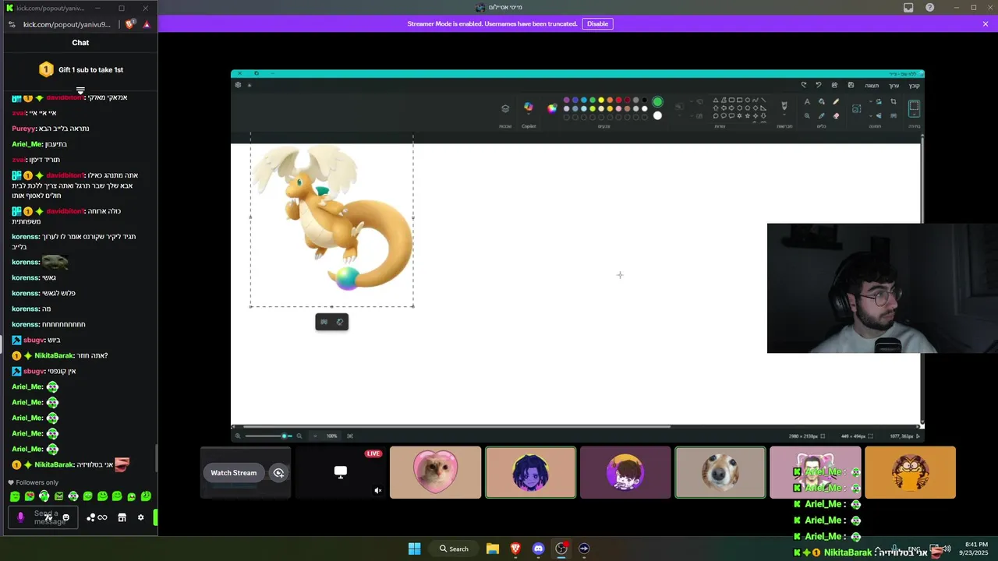Click the green Color 1 circle in Paint
The height and width of the screenshot is (561, 998).
click(657, 101)
